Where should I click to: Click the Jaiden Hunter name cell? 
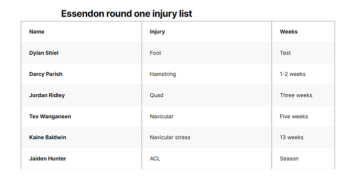pos(81,159)
